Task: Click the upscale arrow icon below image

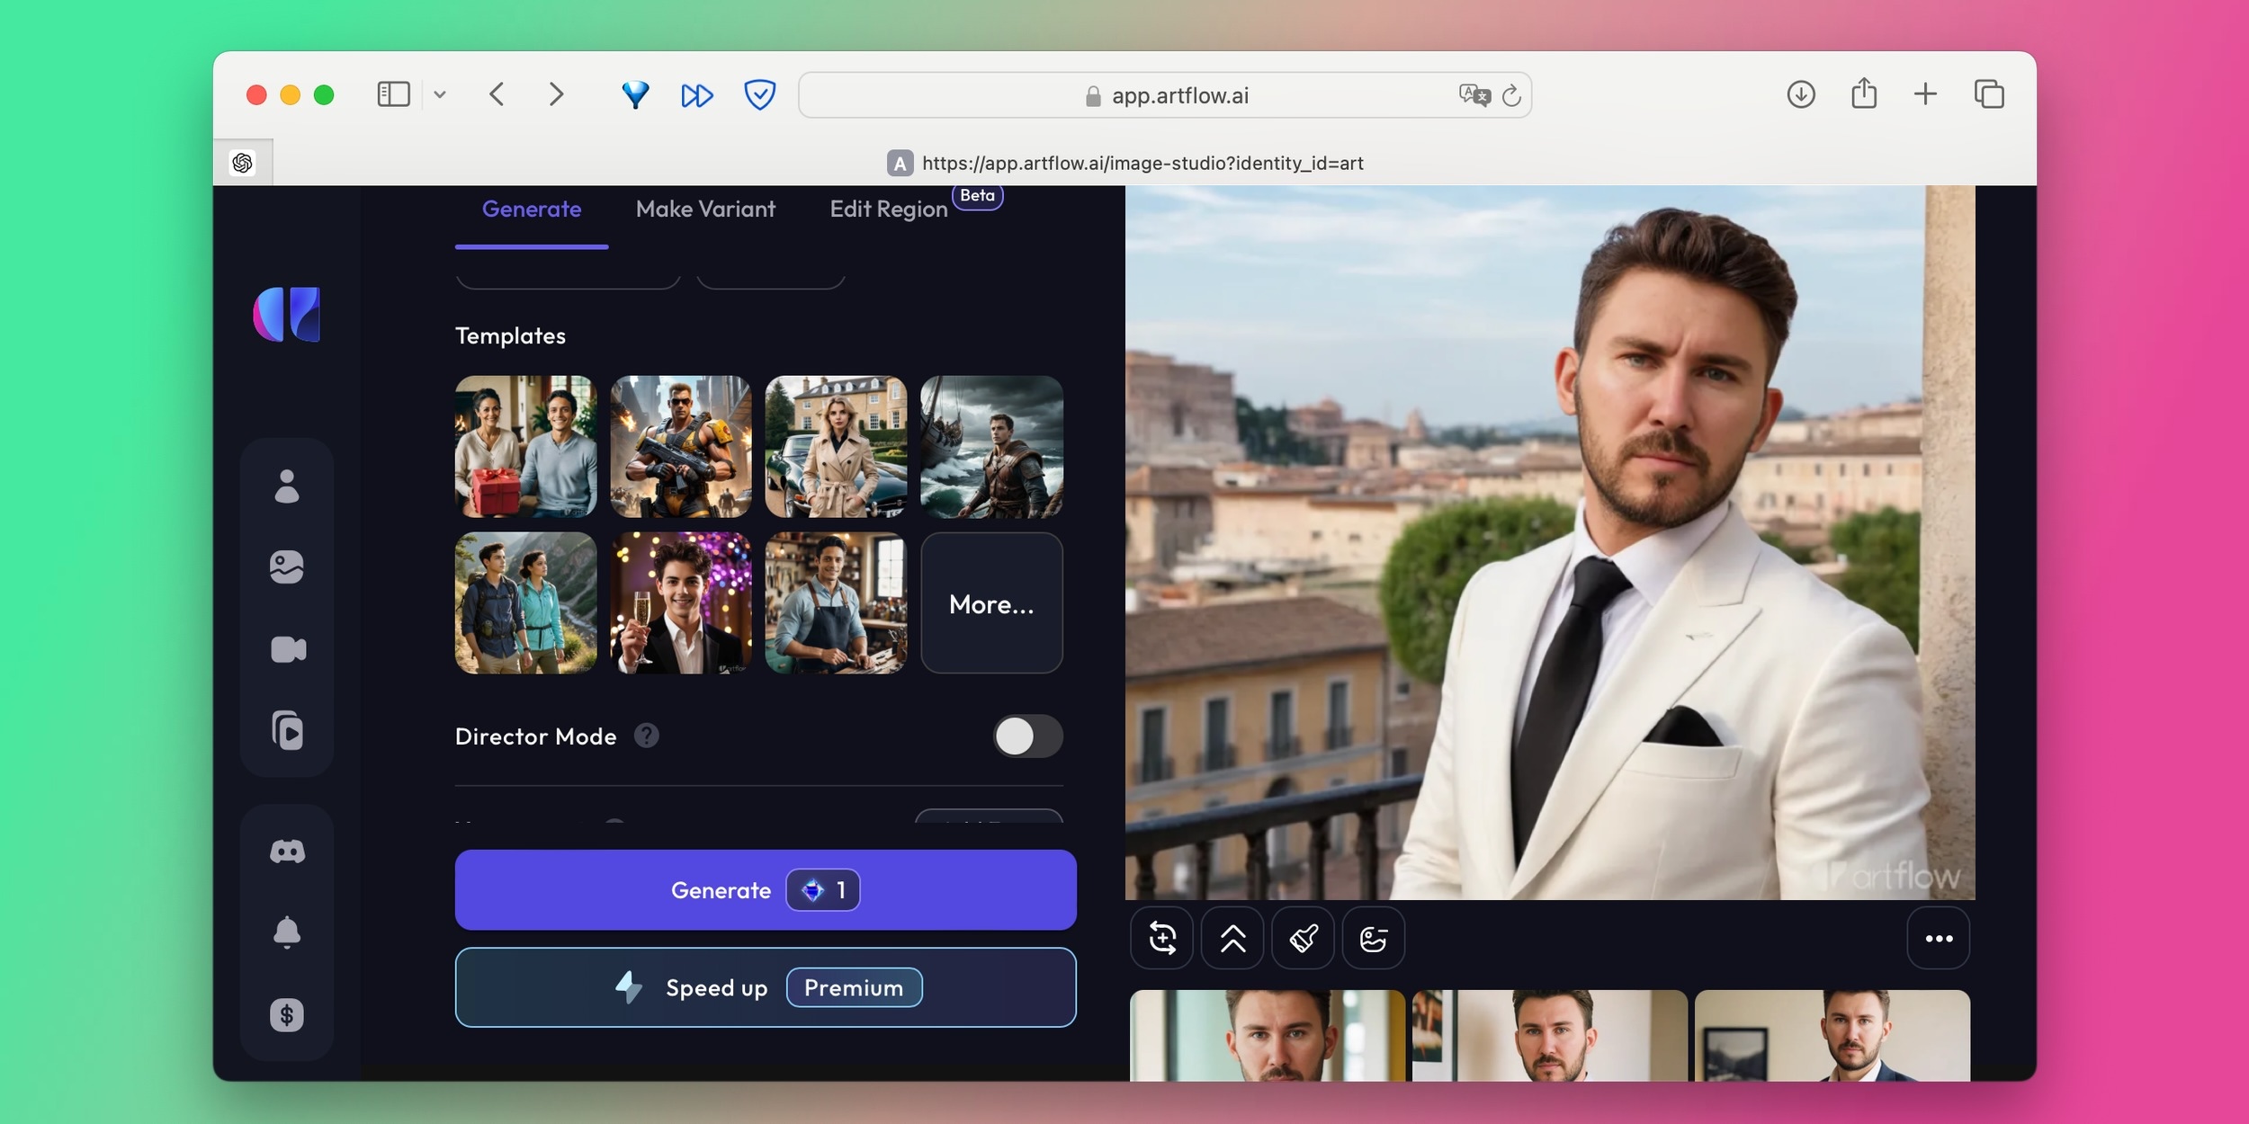Action: (x=1232, y=938)
